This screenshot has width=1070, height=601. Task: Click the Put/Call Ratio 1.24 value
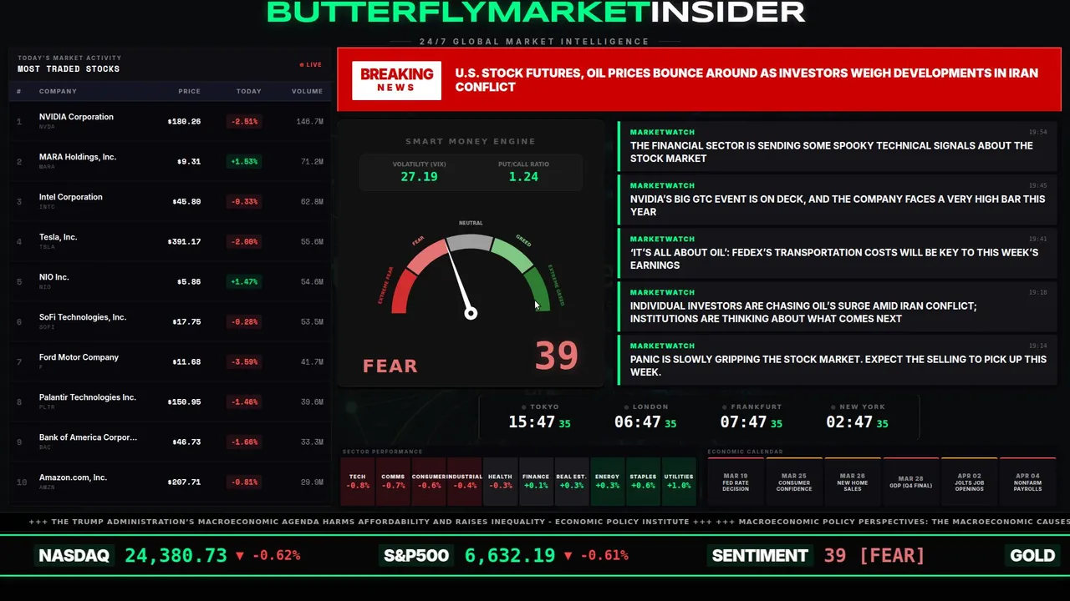tap(523, 177)
